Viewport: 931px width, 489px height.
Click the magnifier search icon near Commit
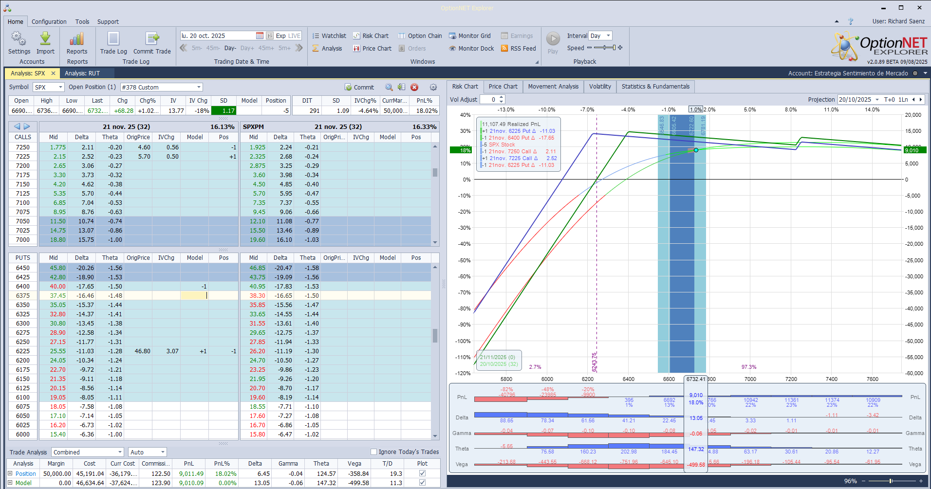pos(389,87)
